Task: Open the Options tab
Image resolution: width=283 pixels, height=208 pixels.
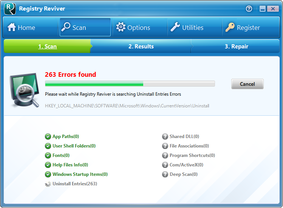Action: (x=133, y=28)
